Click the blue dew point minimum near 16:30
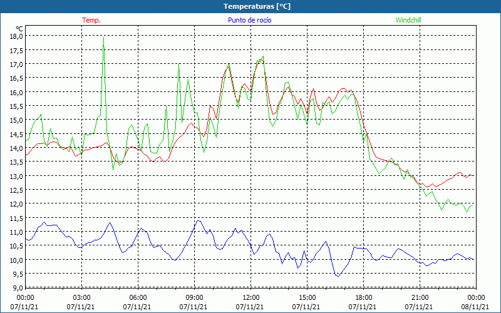501x313 pixels. coord(338,276)
